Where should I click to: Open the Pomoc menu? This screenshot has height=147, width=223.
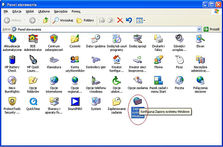point(76,12)
